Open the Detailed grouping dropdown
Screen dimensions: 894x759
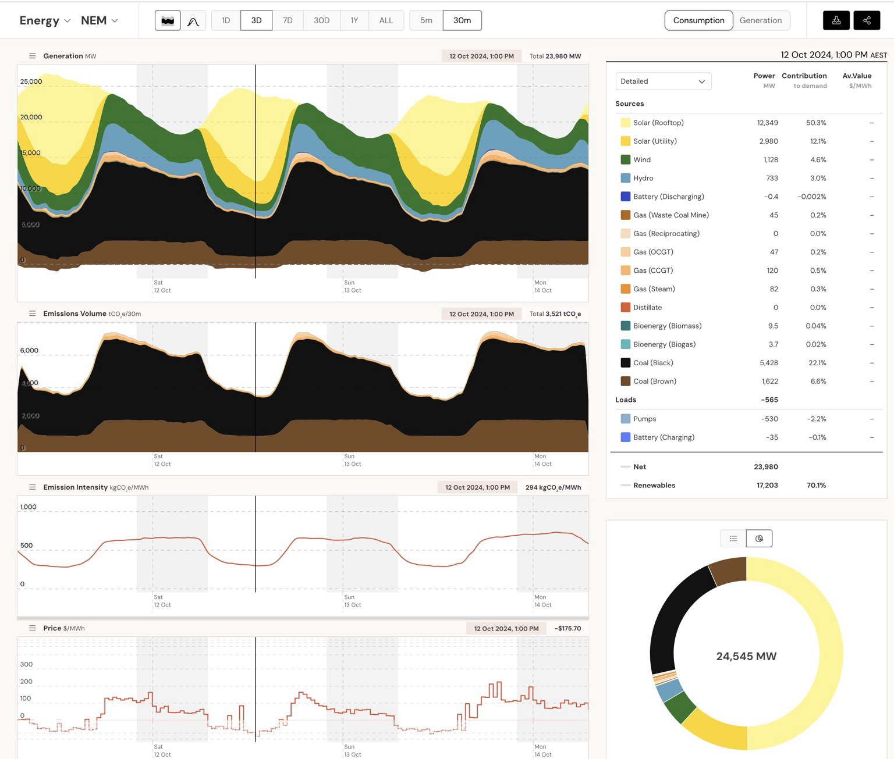pos(663,81)
